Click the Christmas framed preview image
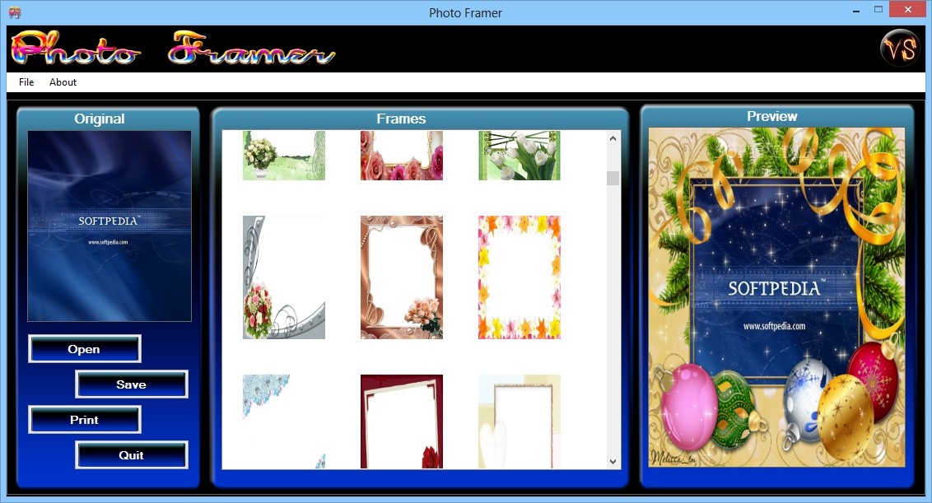Screen dimensions: 932x503 coord(776,297)
